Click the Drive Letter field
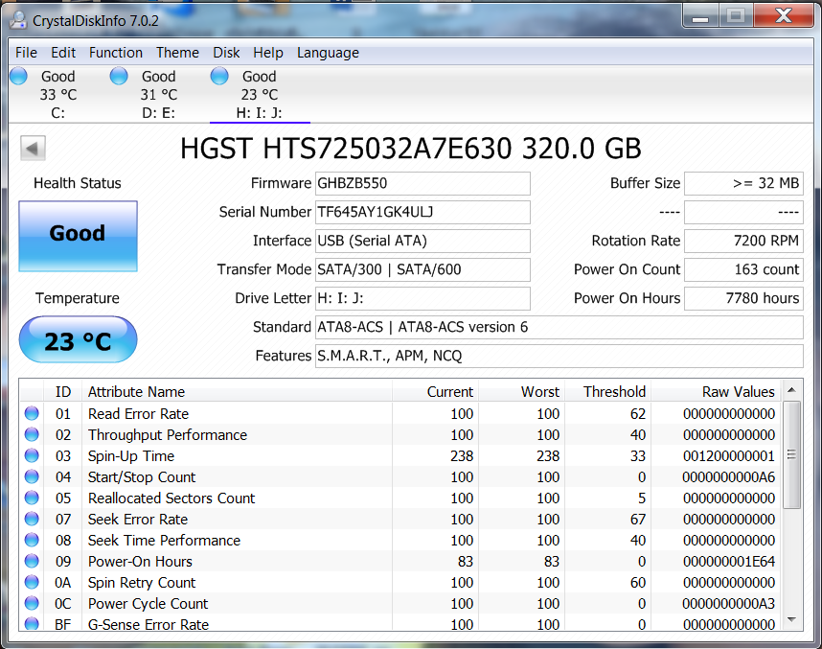Screen dimensions: 822x649 (422, 298)
